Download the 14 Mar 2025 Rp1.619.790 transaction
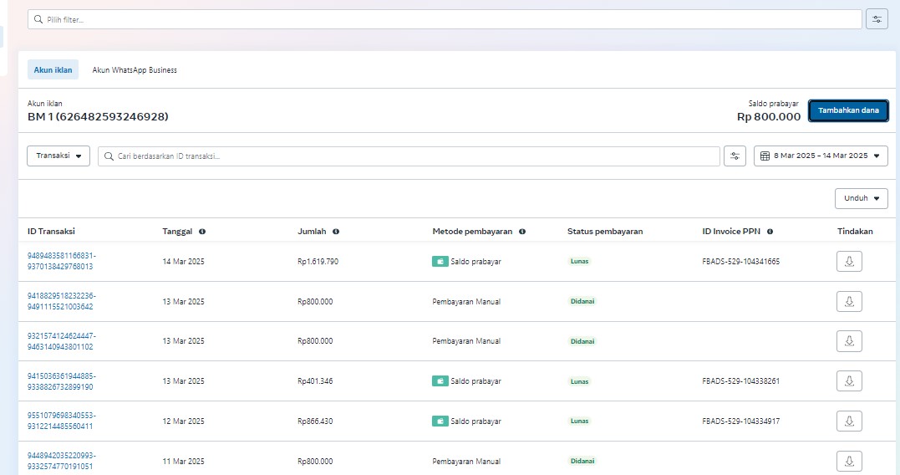The width and height of the screenshot is (900, 475). click(849, 261)
